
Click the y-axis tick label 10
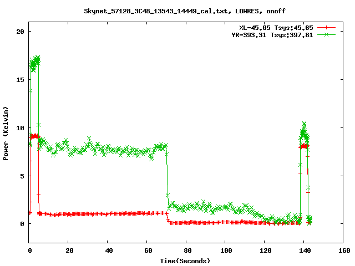20,128
